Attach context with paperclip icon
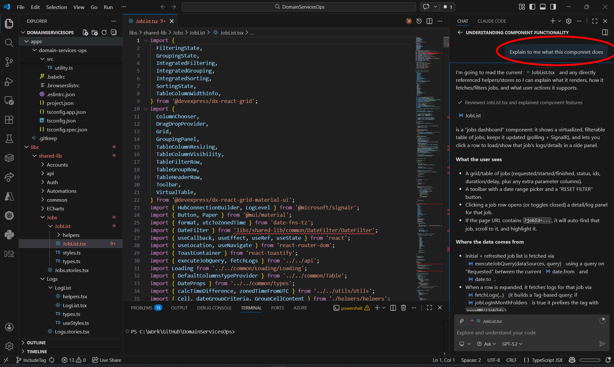The width and height of the screenshot is (614, 367). pos(461,321)
